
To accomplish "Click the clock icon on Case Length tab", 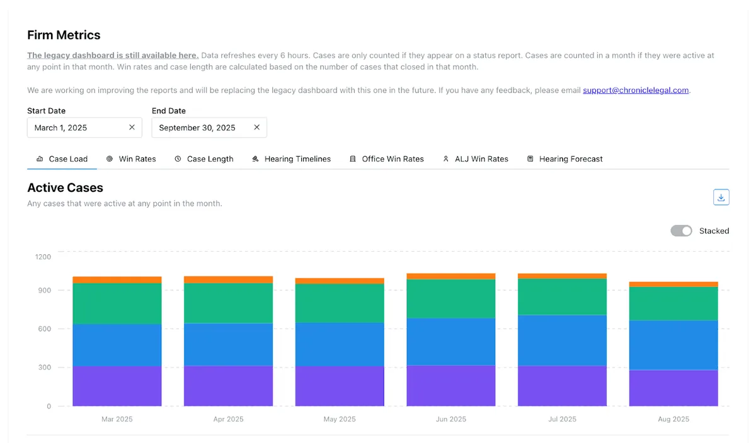I will pos(178,159).
